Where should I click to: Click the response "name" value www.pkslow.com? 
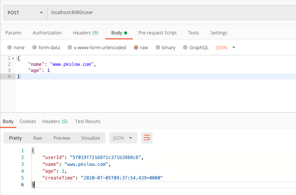[86, 164]
